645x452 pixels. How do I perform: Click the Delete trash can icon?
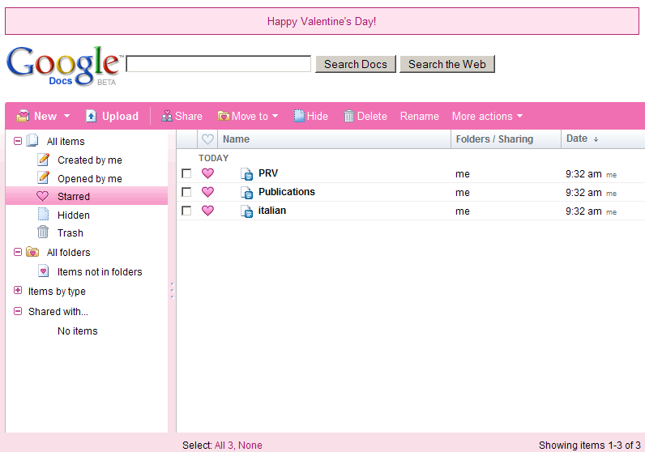click(x=348, y=117)
